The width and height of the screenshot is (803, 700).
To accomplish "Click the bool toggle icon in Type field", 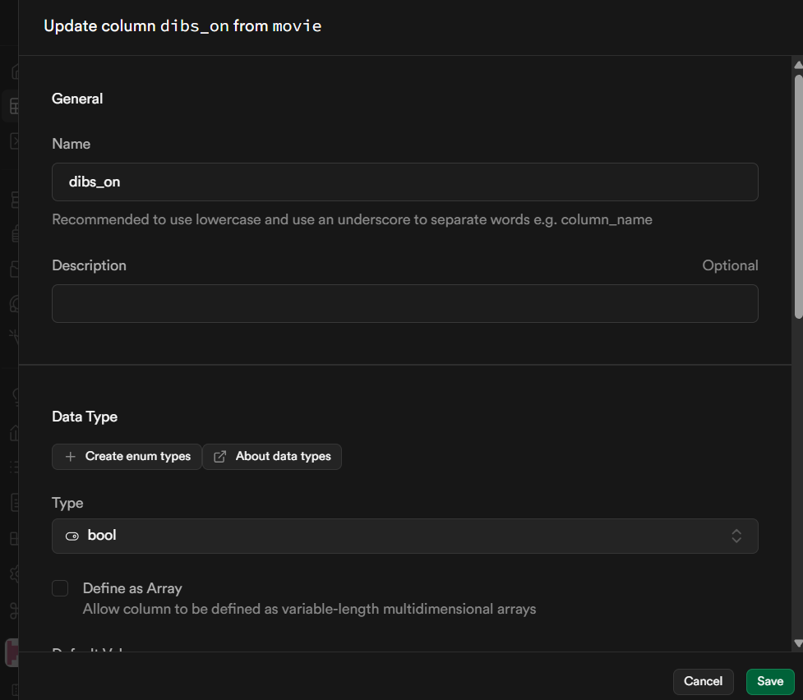I will point(72,536).
